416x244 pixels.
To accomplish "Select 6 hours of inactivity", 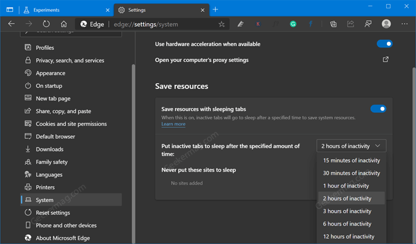I will 351,224.
